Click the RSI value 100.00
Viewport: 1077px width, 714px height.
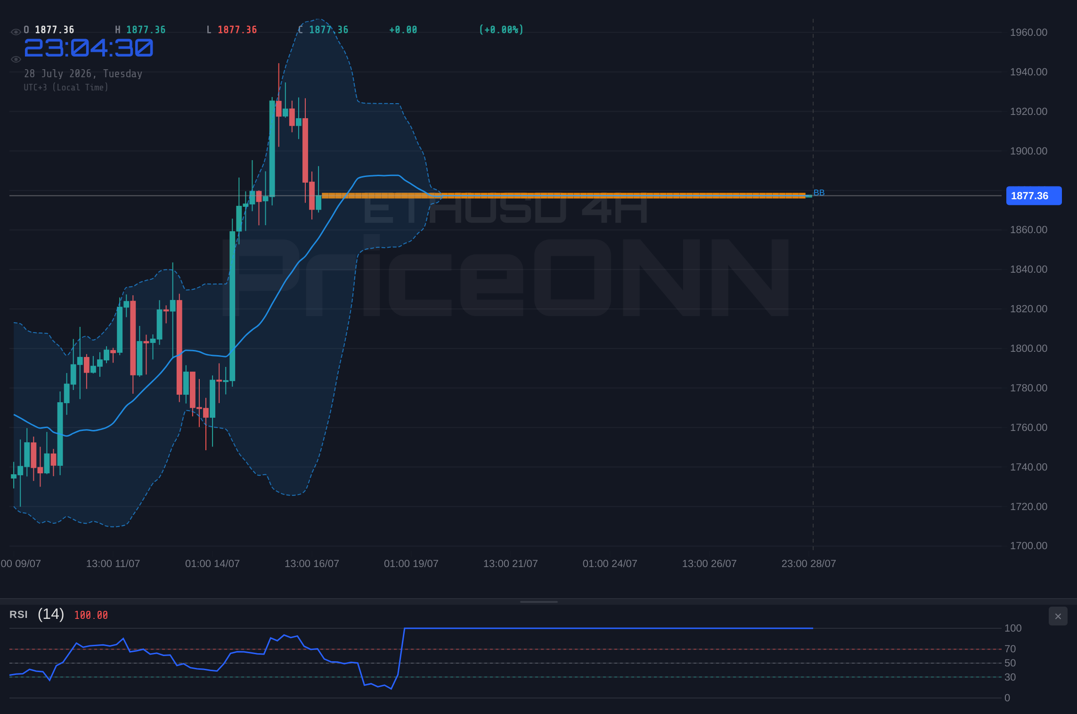[91, 615]
